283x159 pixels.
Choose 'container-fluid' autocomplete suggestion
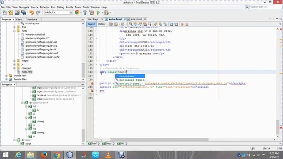click(x=130, y=80)
